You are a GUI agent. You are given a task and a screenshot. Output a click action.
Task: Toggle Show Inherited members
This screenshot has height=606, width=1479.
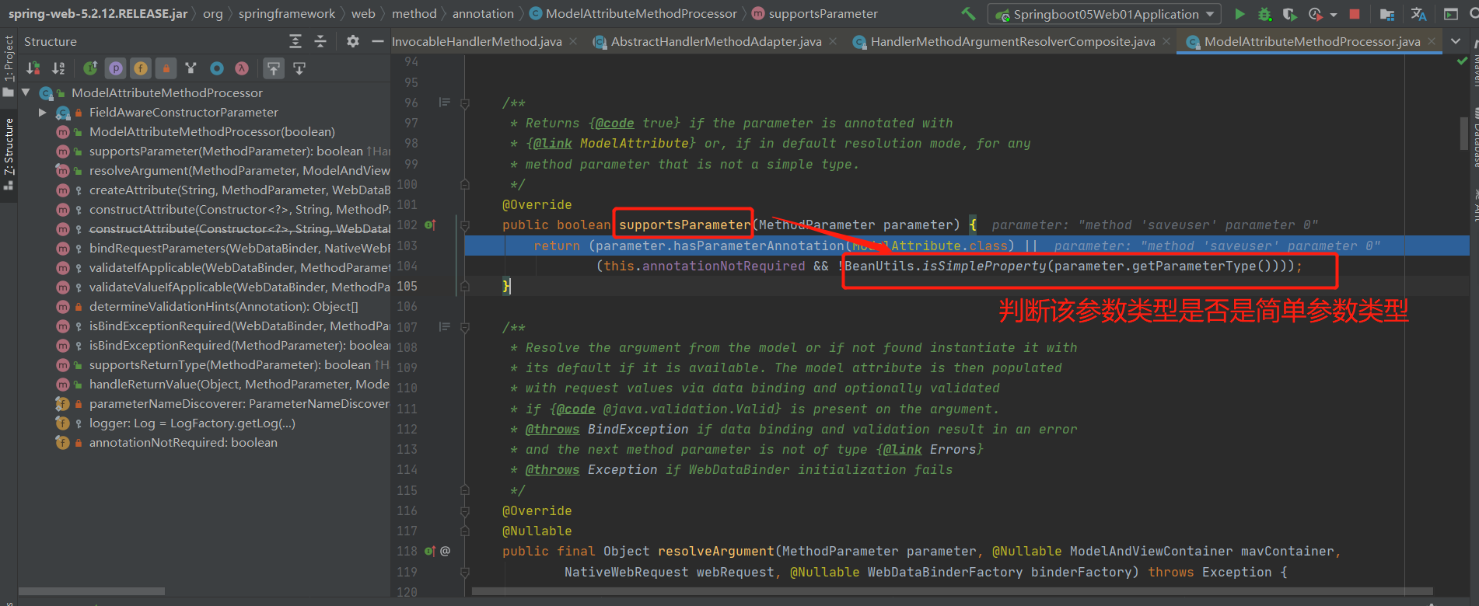point(90,68)
